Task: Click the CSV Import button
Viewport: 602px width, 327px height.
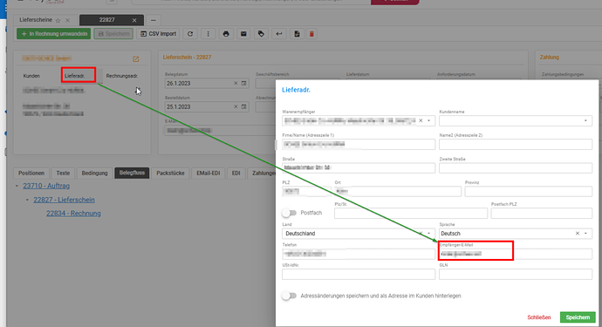Action: pyautogui.click(x=159, y=34)
